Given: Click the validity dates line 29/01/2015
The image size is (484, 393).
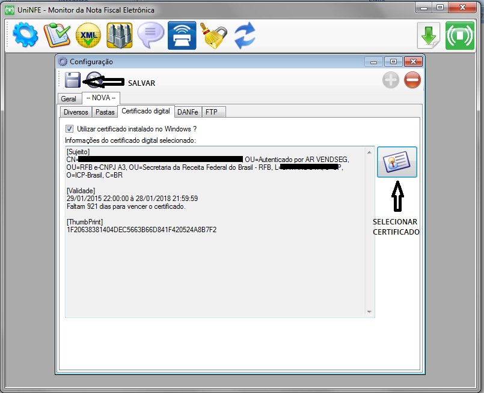Looking at the screenshot, I should click(132, 199).
